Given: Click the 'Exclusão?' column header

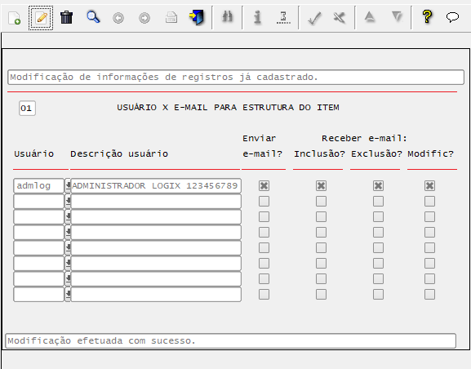Looking at the screenshot, I should (x=376, y=153).
